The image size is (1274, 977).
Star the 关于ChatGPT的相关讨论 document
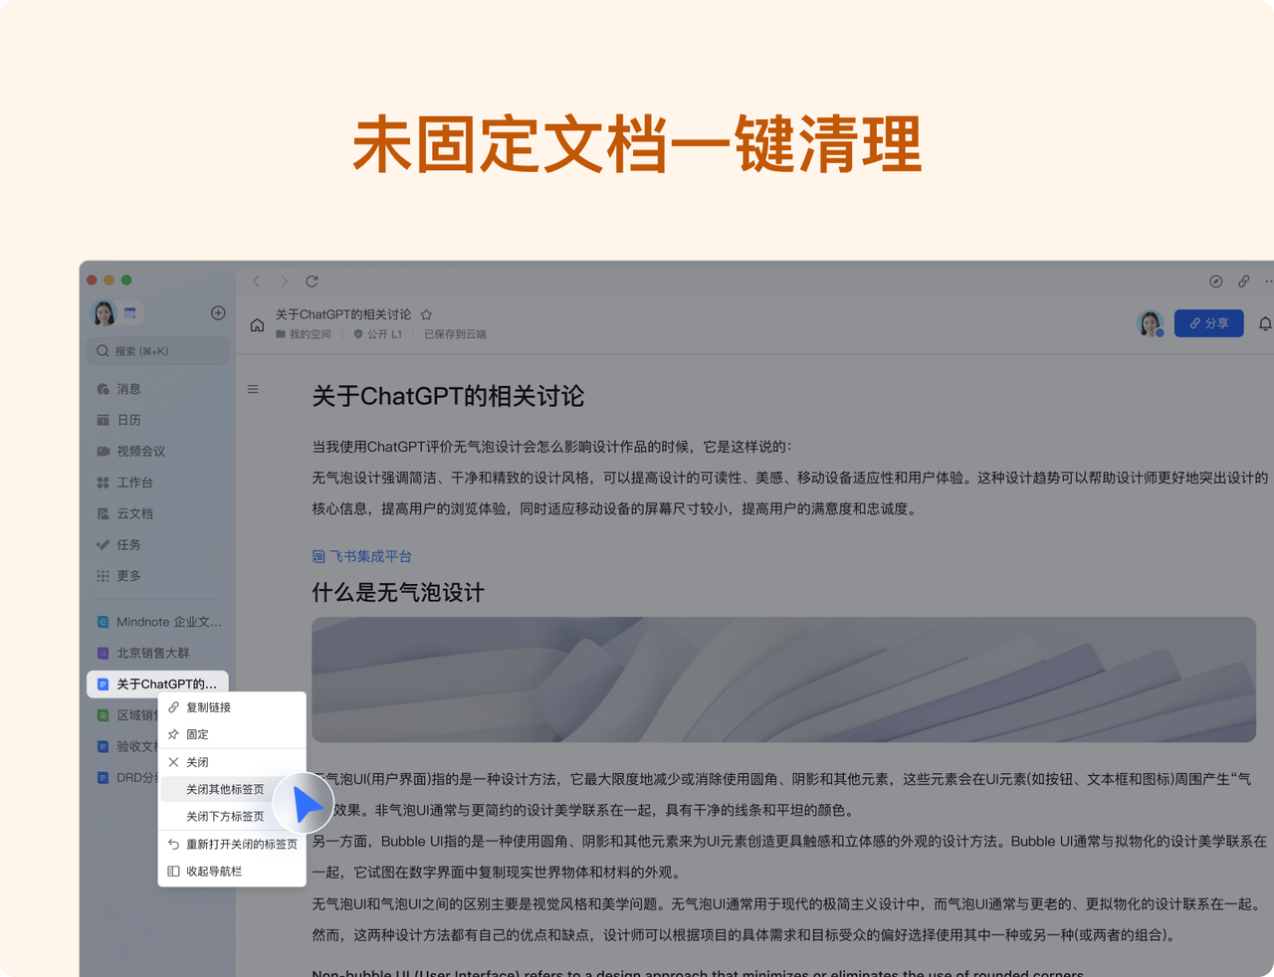(427, 314)
